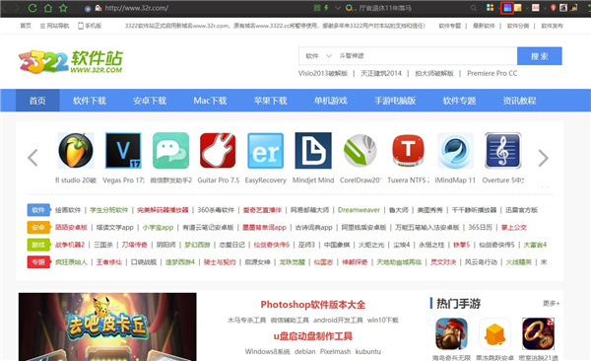Open the green WeChat helper app icon
This screenshot has height=361, width=591.
tap(170, 150)
